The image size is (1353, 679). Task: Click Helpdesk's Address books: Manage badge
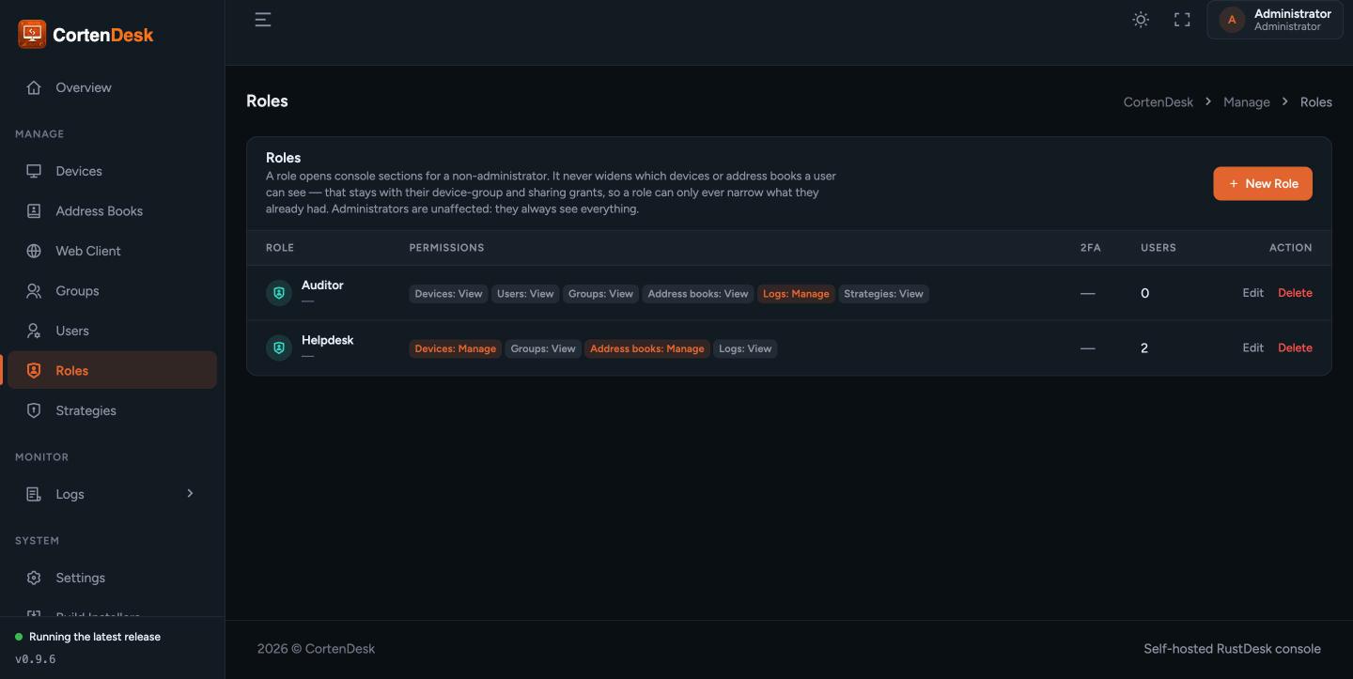point(646,348)
